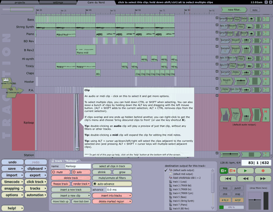Image resolution: width=273 pixels, height=212 pixels.
Task: Open the clipboard dropdown menu
Action: pyautogui.click(x=36, y=169)
